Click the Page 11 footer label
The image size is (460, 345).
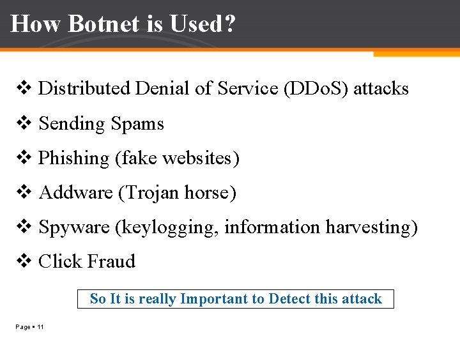pyautogui.click(x=29, y=327)
